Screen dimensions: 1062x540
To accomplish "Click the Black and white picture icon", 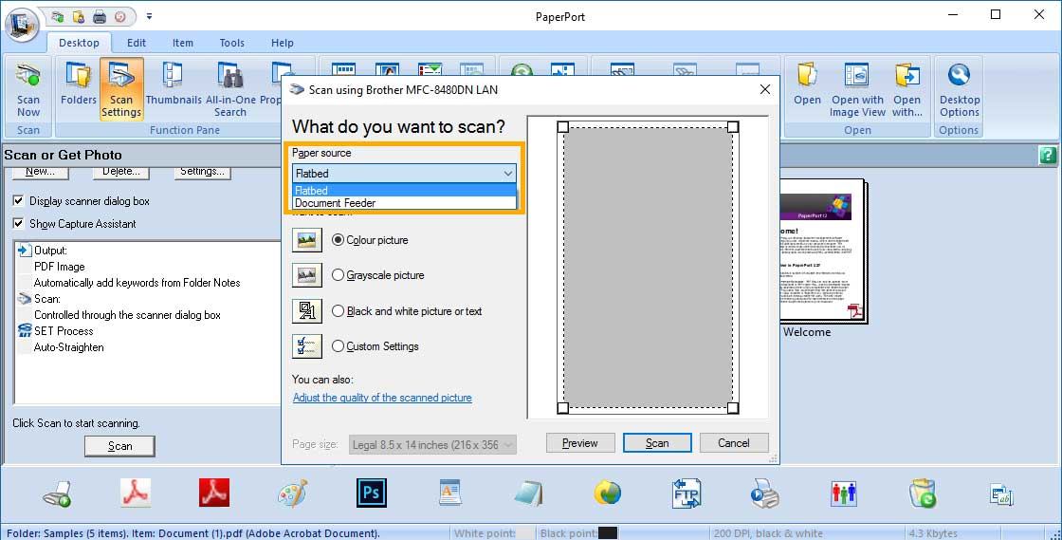I will pos(307,311).
